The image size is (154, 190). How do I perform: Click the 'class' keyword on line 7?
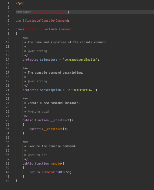[x=20, y=29]
